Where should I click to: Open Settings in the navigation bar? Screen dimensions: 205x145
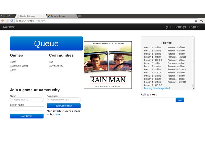click(x=180, y=27)
